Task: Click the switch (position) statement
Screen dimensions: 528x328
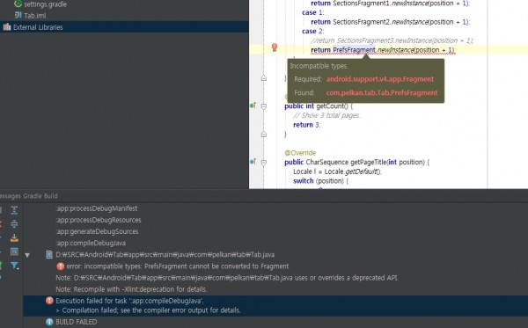Action: click(320, 181)
